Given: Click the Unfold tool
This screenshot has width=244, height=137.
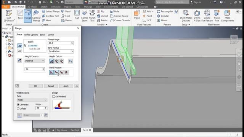Looking at the screenshot, I should pos(103,16).
